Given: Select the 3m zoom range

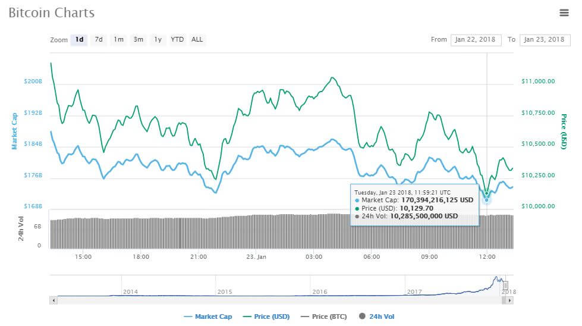Looking at the screenshot, I should (x=139, y=39).
